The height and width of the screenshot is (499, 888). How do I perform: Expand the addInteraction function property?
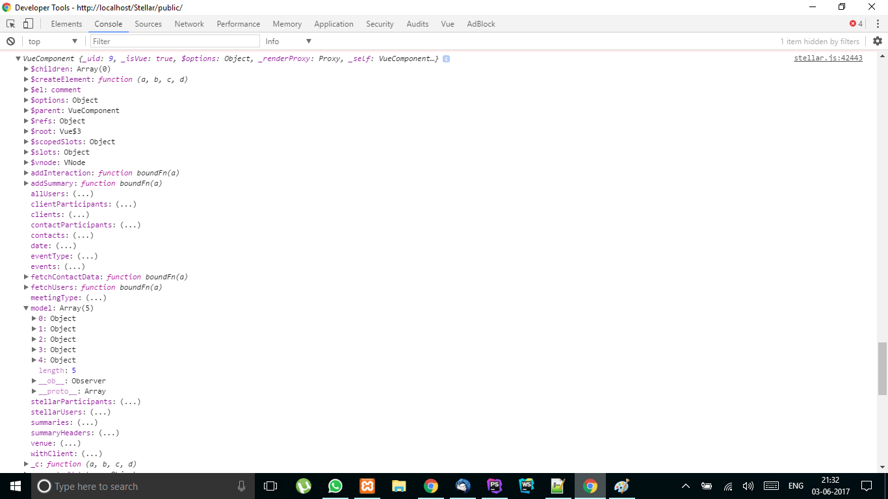(26, 173)
